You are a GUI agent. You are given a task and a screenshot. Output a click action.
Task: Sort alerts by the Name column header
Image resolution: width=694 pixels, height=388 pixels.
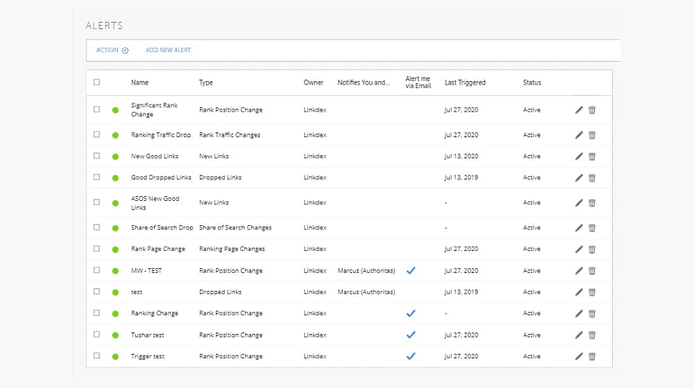tap(139, 82)
